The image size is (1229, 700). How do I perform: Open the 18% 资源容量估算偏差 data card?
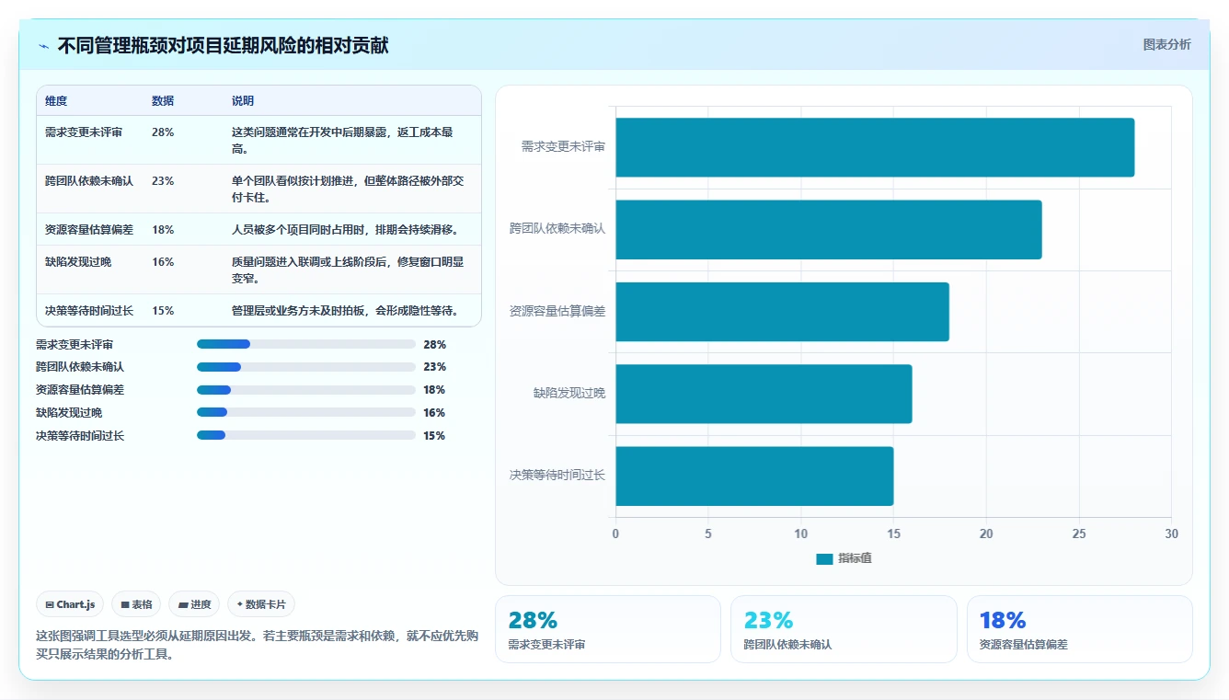pyautogui.click(x=1080, y=629)
